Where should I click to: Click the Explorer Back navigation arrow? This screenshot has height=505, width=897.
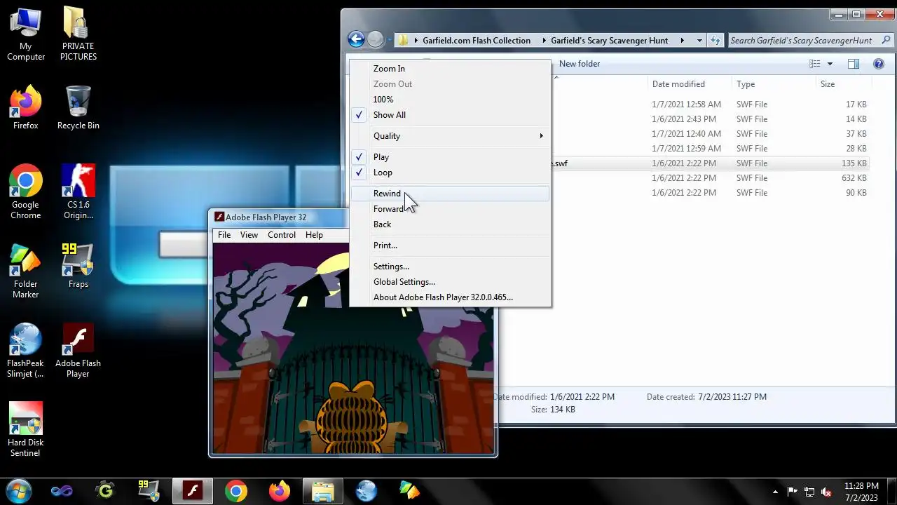tap(356, 40)
